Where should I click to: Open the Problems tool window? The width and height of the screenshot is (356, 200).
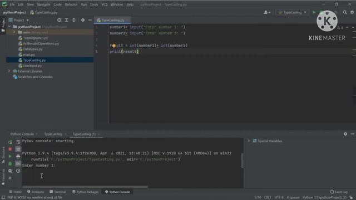(x=36, y=192)
